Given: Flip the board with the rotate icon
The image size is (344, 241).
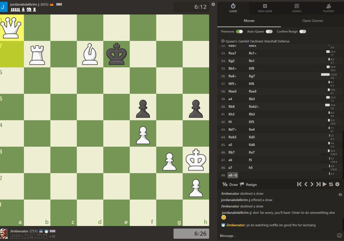Looking at the screenshot, I should tap(331, 184).
